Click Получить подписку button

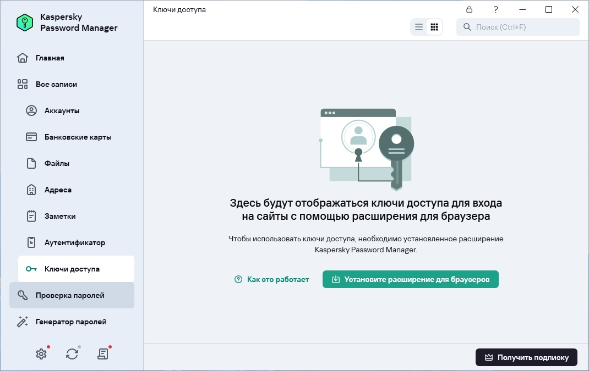pos(526,357)
